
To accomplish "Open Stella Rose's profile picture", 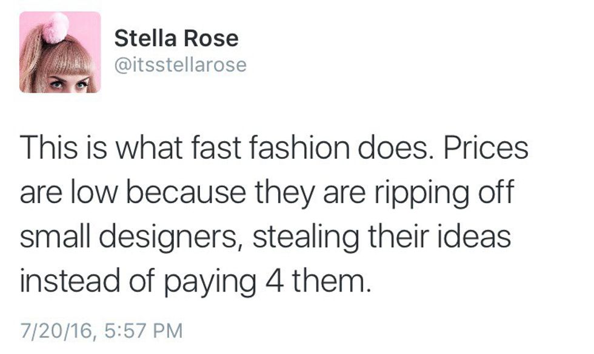I will click(x=59, y=52).
